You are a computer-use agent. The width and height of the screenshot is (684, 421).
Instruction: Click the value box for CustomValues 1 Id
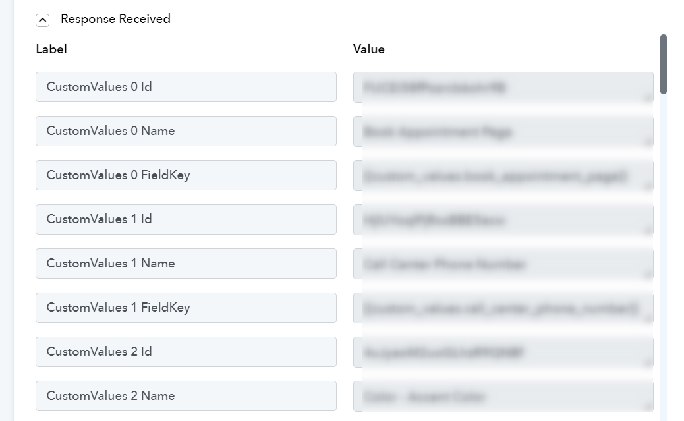coord(503,219)
